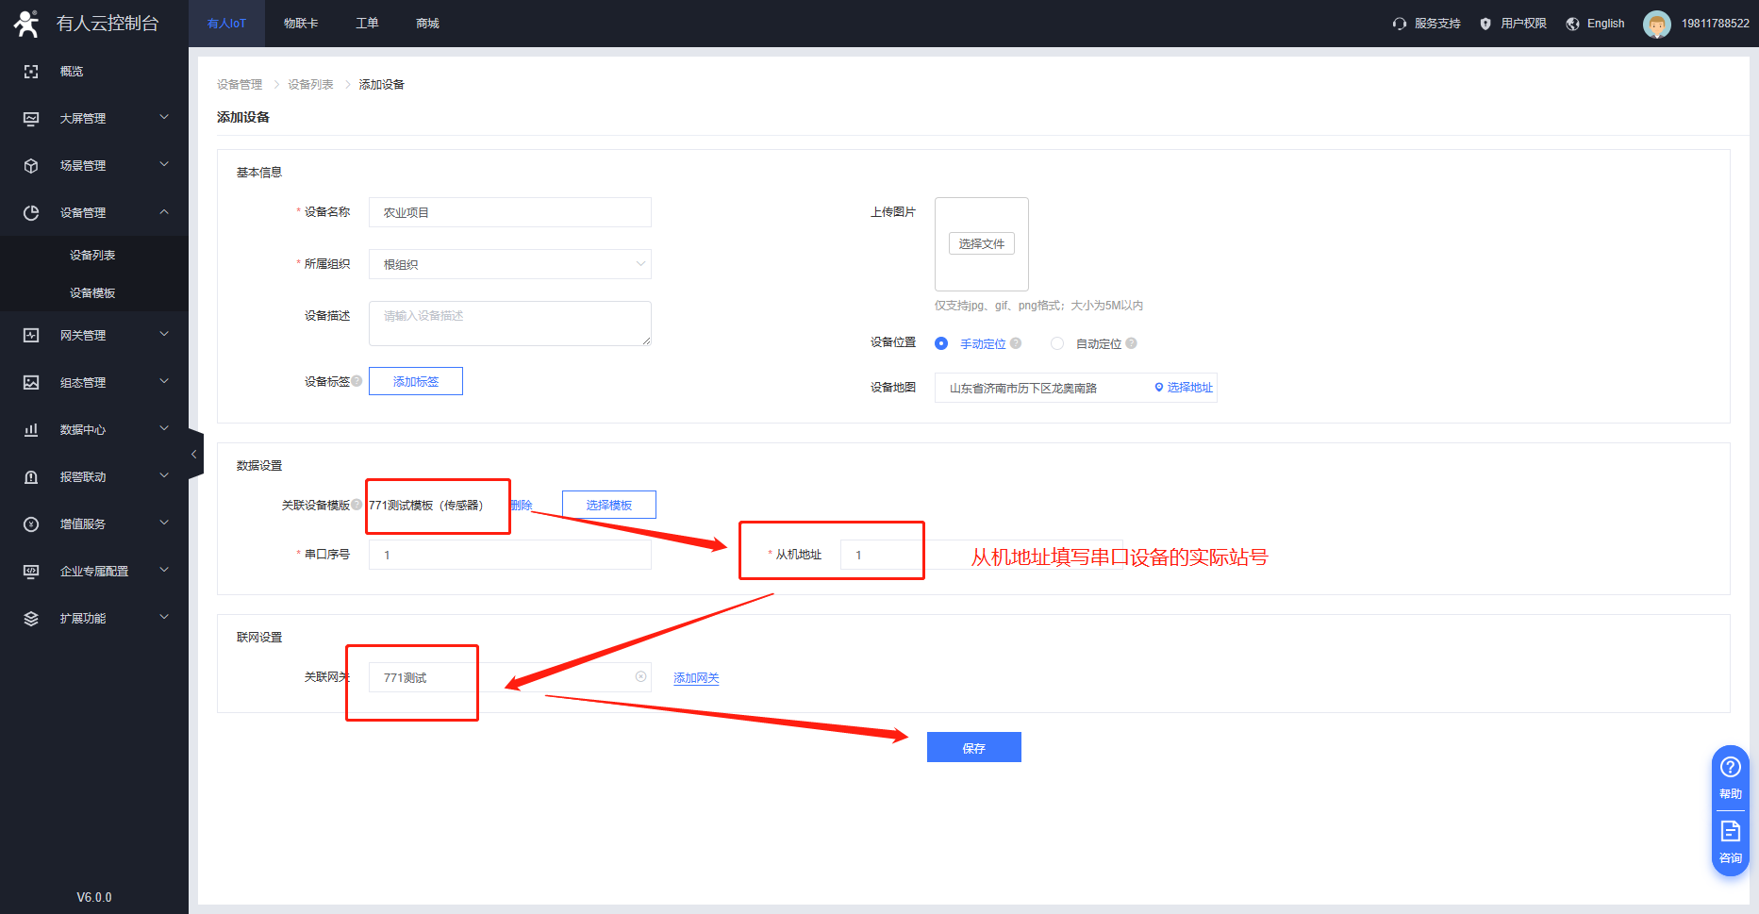1759x914 pixels.
Task: Clear the 关联网关 field using the x icon
Action: (640, 676)
